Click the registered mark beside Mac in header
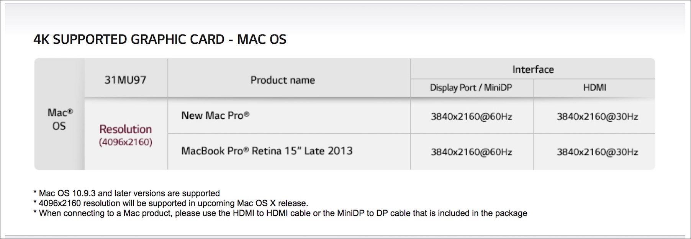The height and width of the screenshot is (239, 691). pyautogui.click(x=70, y=111)
